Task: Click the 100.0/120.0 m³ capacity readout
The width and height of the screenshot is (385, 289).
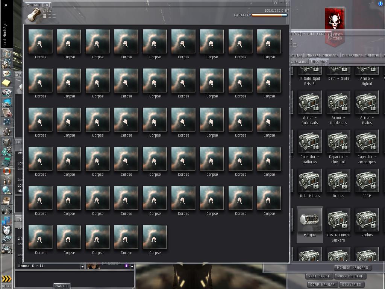Action: (277, 11)
